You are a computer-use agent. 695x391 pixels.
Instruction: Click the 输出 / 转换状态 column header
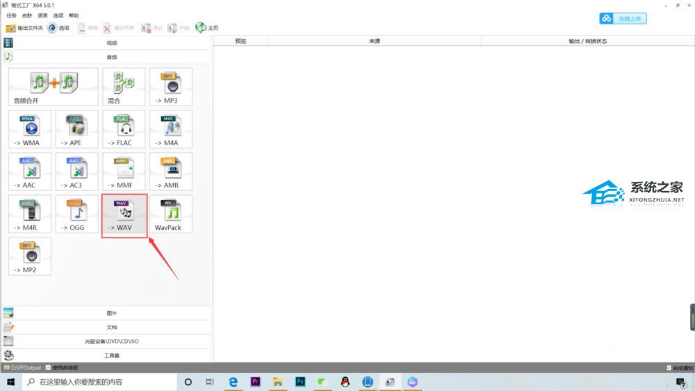(588, 41)
